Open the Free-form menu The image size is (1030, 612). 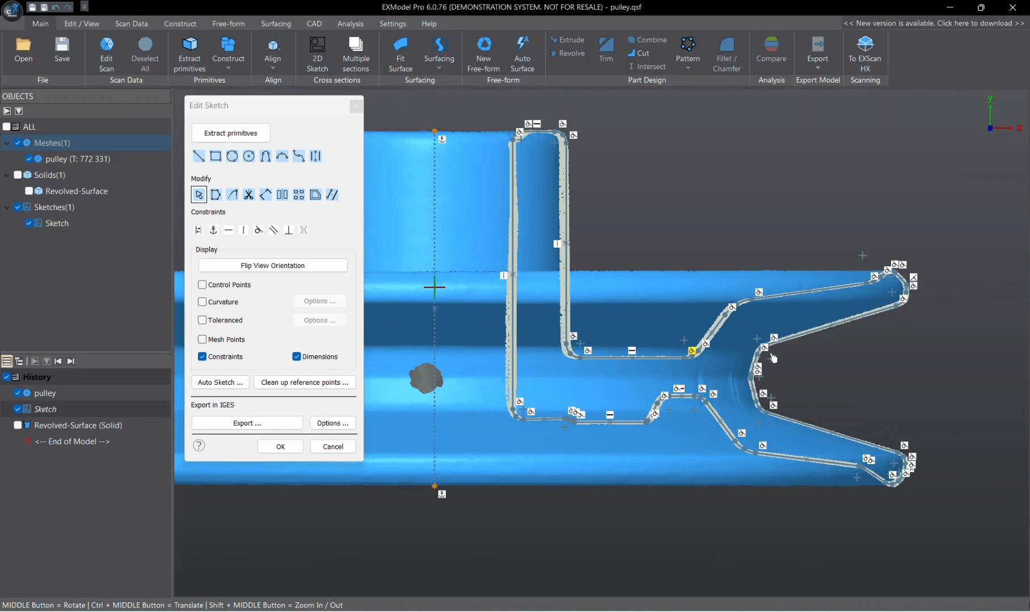pos(229,23)
